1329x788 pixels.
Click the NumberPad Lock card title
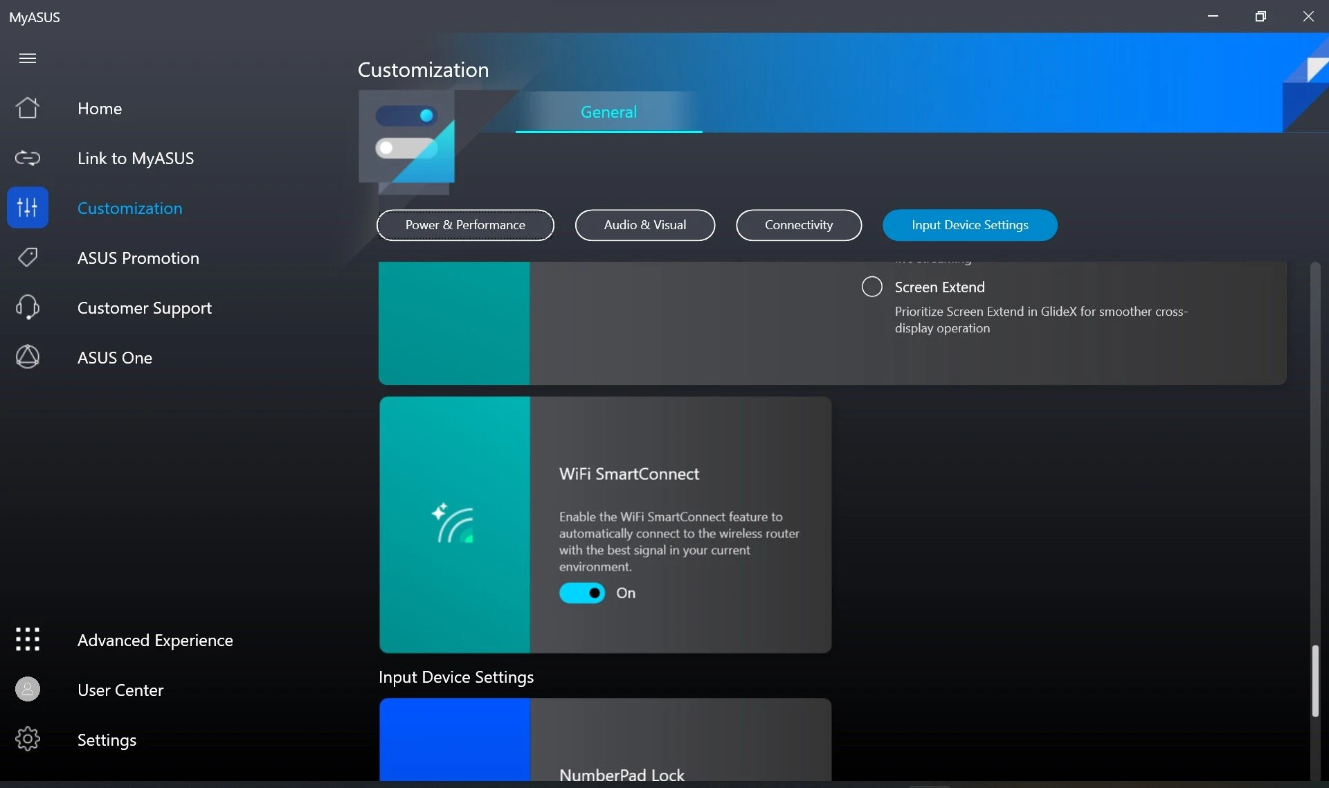pyautogui.click(x=622, y=775)
